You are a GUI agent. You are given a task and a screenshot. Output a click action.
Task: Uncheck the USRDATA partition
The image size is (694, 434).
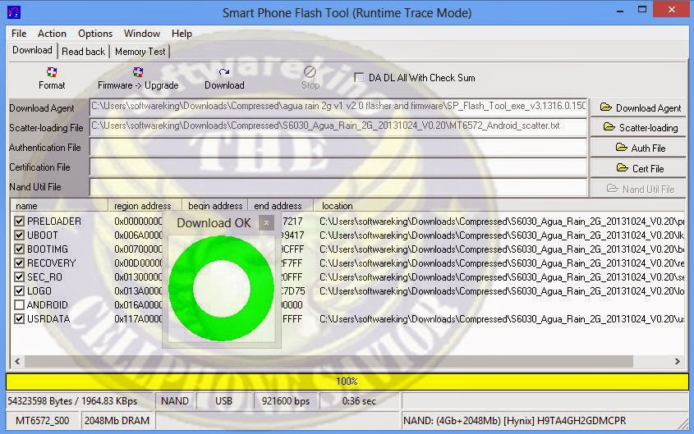[19, 318]
